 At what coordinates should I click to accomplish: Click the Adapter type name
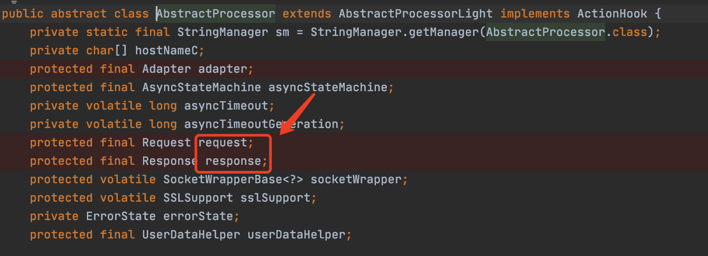[166, 69]
